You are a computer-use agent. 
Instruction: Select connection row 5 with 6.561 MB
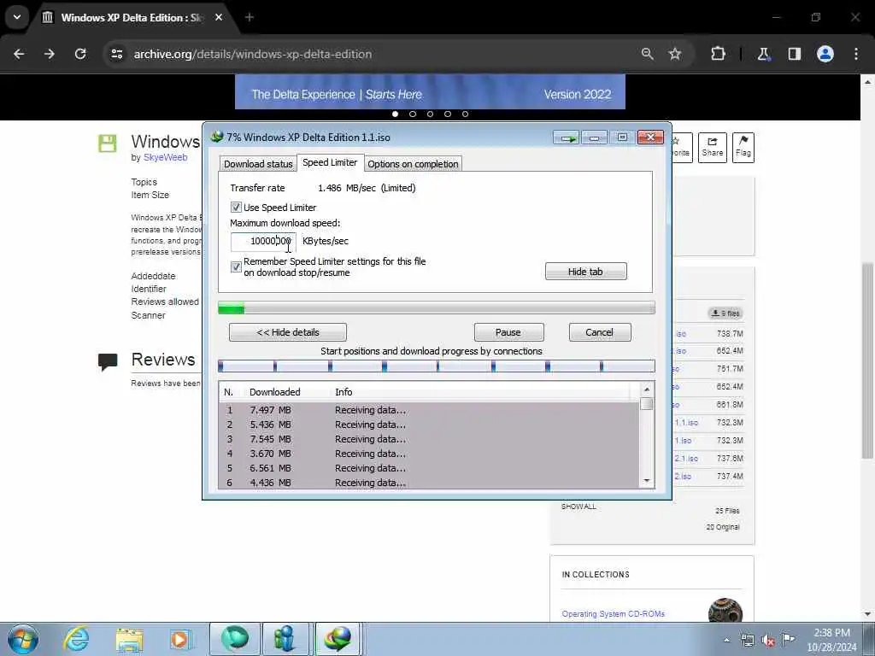430,468
